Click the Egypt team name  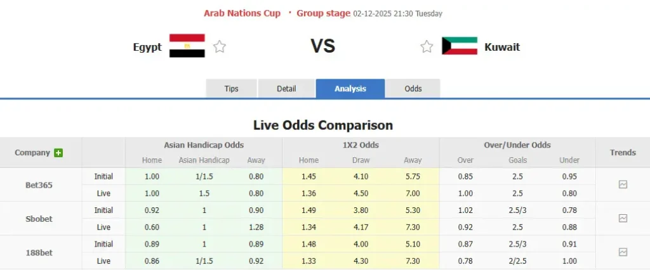(147, 47)
